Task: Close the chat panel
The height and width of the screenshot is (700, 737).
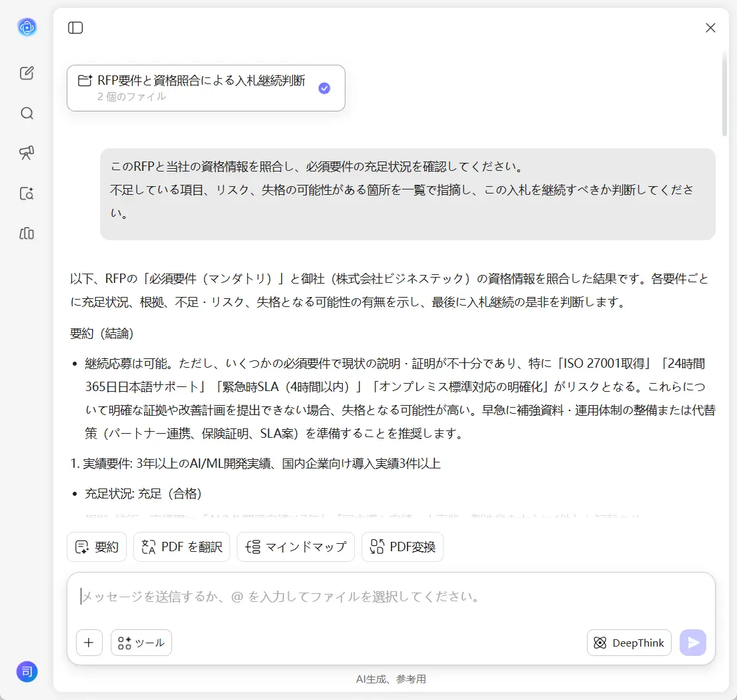Action: tap(710, 28)
